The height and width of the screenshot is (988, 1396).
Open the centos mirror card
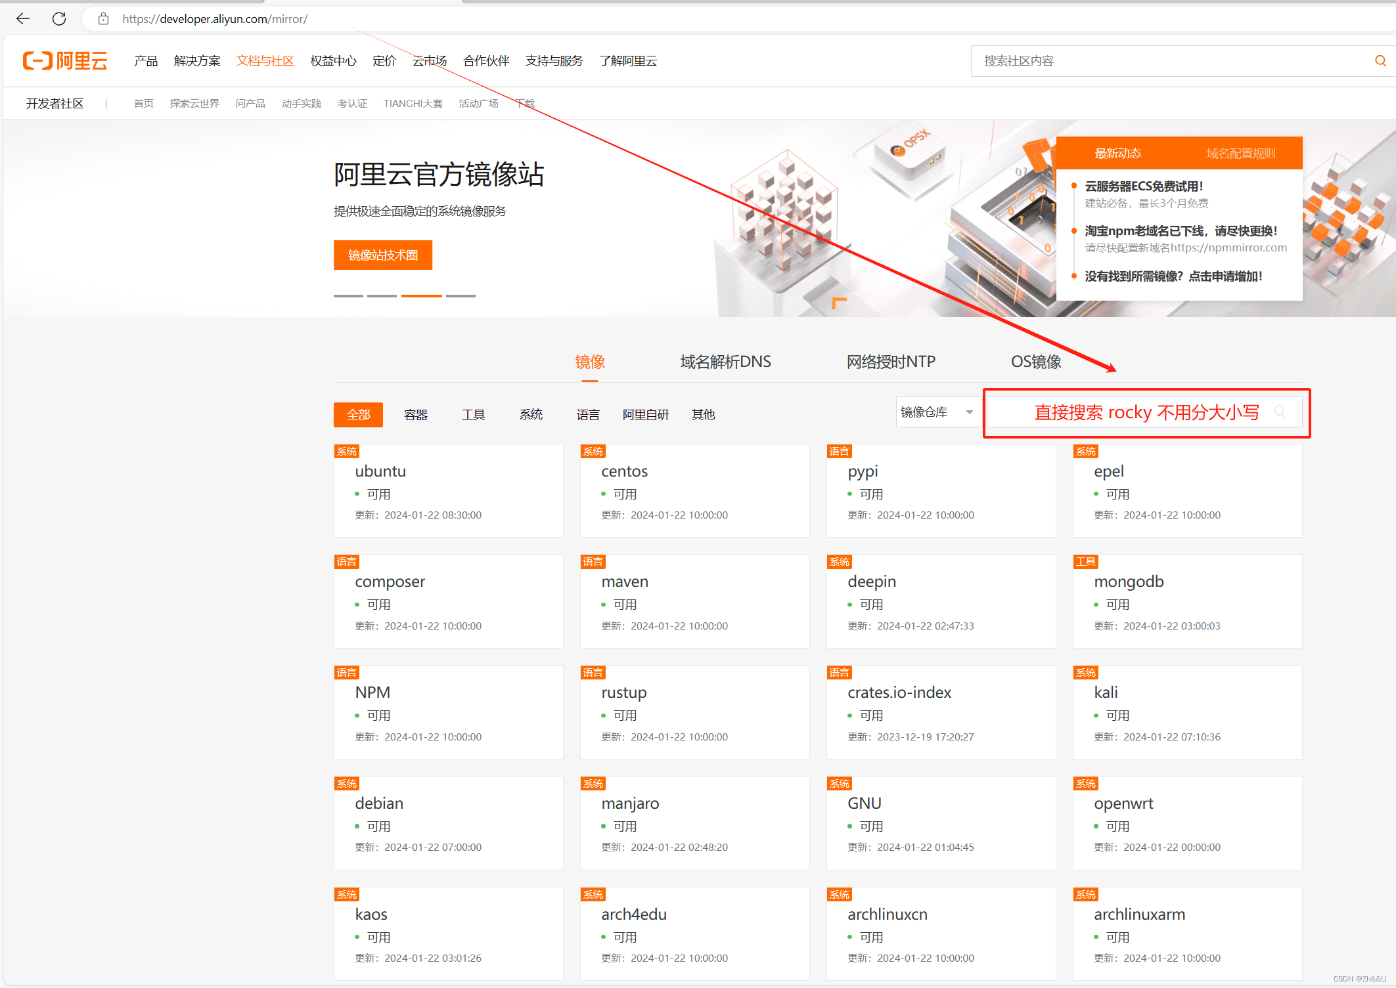(x=695, y=491)
